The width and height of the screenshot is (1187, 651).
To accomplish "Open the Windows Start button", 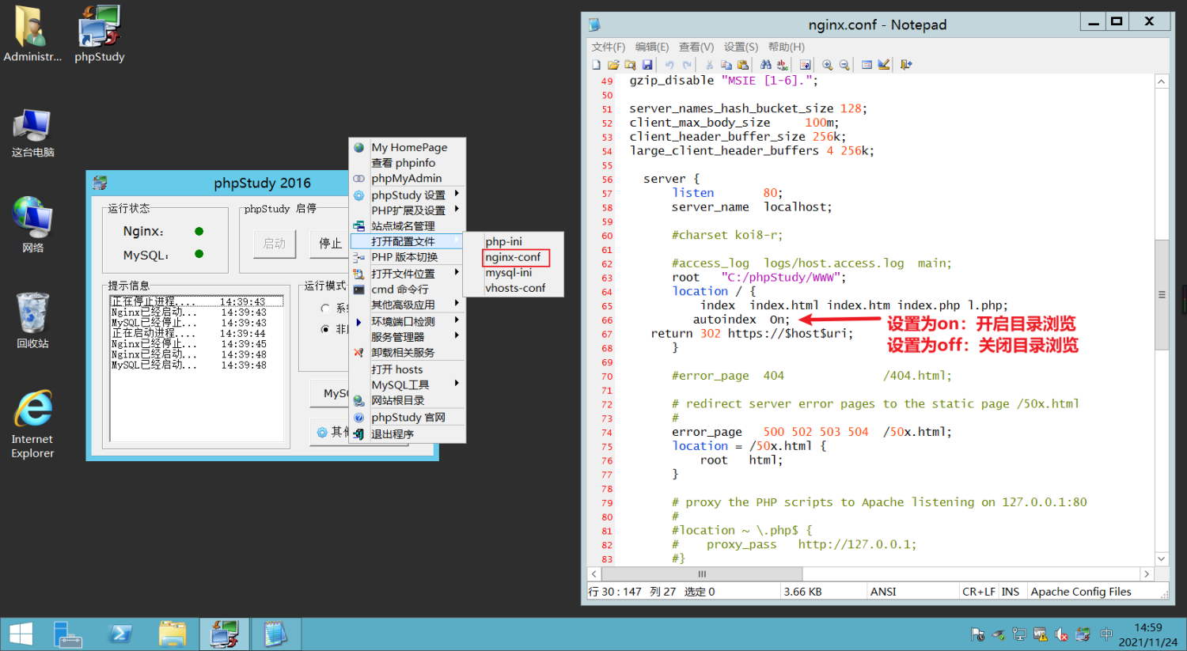I will coord(21,634).
